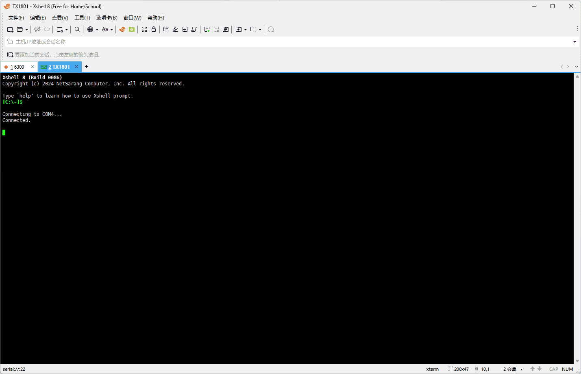This screenshot has height=374, width=581.
Task: Toggle the NUM indicator in the status bar
Action: coord(567,369)
